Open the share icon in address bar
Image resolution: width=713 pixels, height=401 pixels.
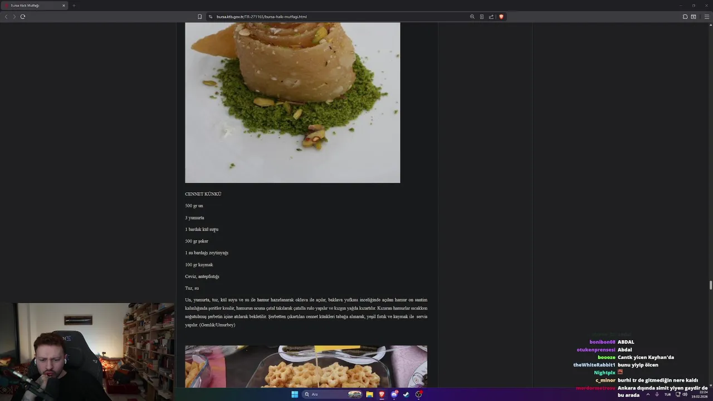coord(491,17)
